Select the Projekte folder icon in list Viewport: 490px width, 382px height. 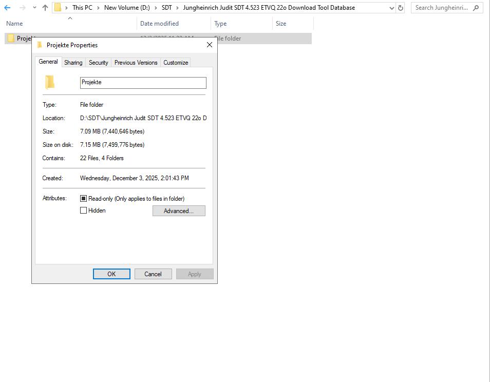pos(11,38)
